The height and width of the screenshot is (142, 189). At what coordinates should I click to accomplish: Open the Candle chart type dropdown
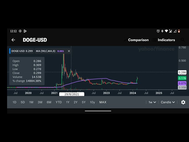[x=168, y=102]
